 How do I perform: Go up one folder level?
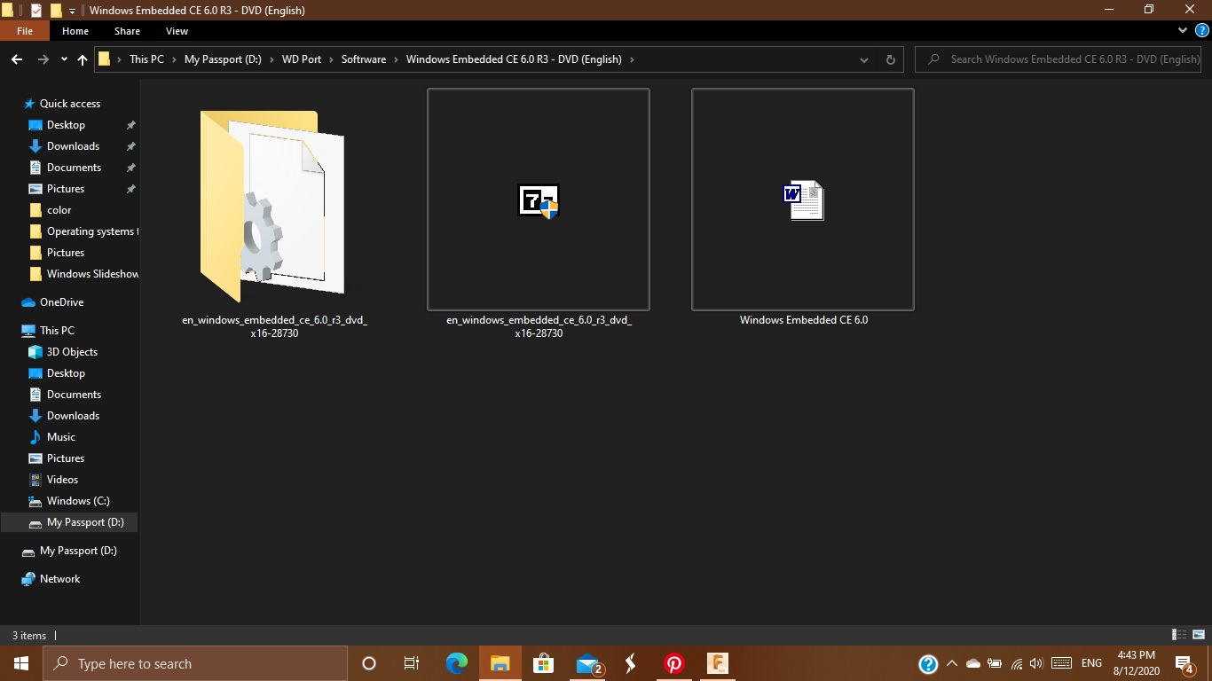coord(83,59)
